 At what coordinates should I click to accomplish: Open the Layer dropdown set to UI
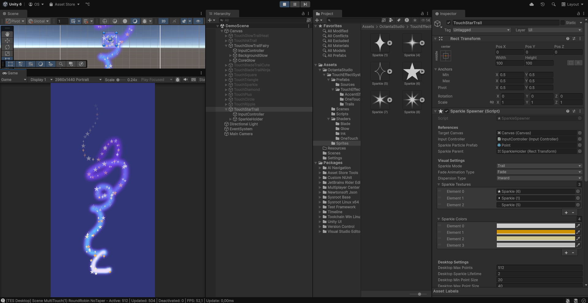click(x=554, y=30)
